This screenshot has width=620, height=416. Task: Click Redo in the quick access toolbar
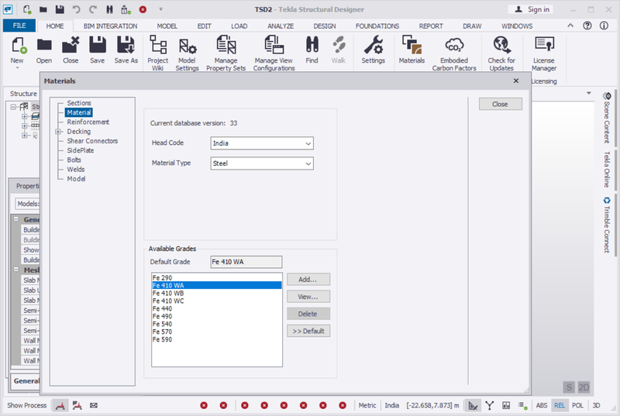[92, 9]
